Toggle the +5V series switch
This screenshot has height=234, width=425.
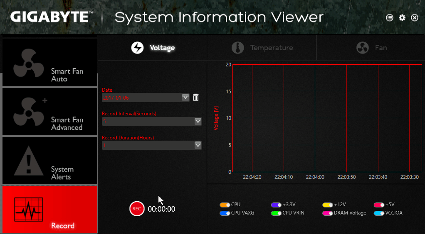pyautogui.click(x=379, y=205)
